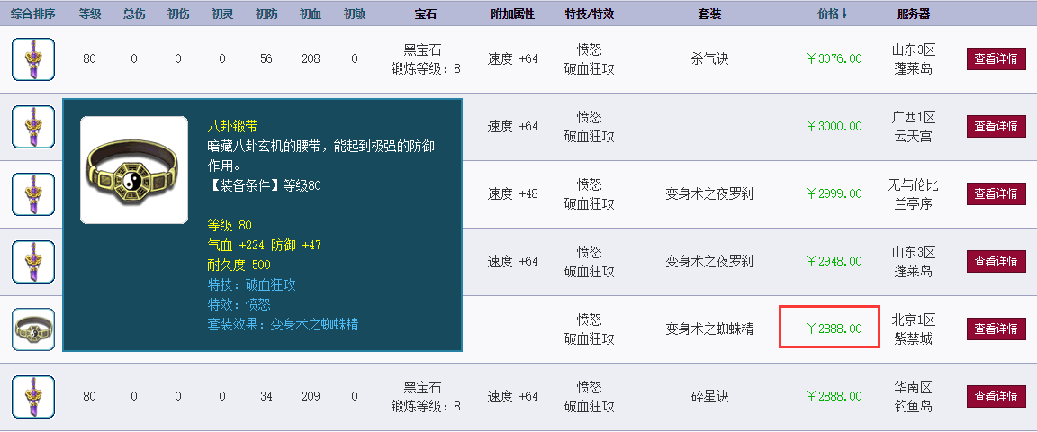Sort by 等级 column header

[x=89, y=13]
